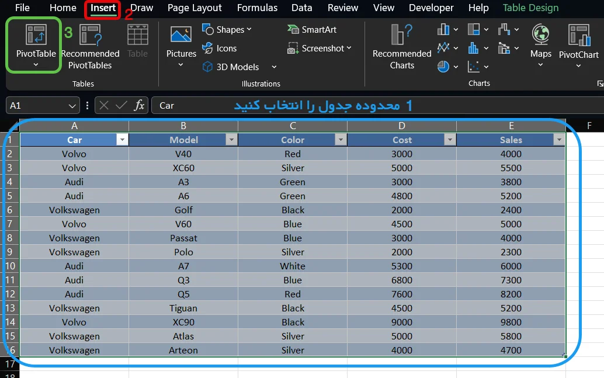
Task: Click the scatter chart icon
Action: pyautogui.click(x=473, y=67)
